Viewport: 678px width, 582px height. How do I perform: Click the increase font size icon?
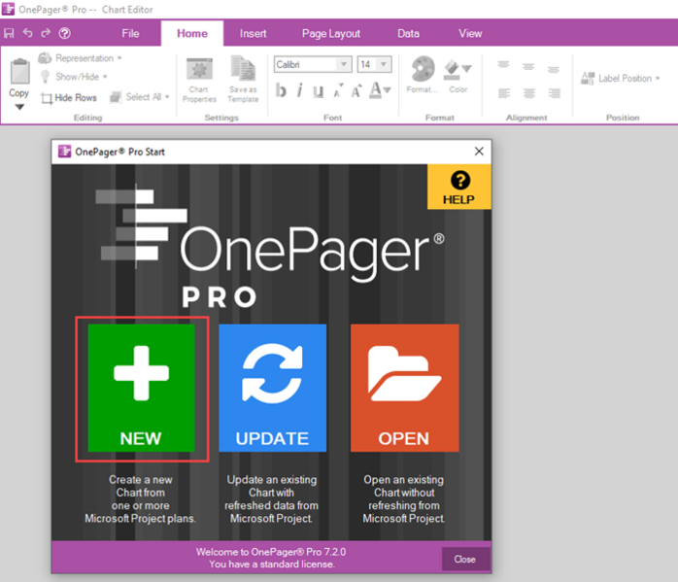click(356, 90)
